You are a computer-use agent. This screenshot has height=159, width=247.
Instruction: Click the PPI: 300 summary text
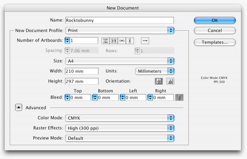tap(219, 82)
